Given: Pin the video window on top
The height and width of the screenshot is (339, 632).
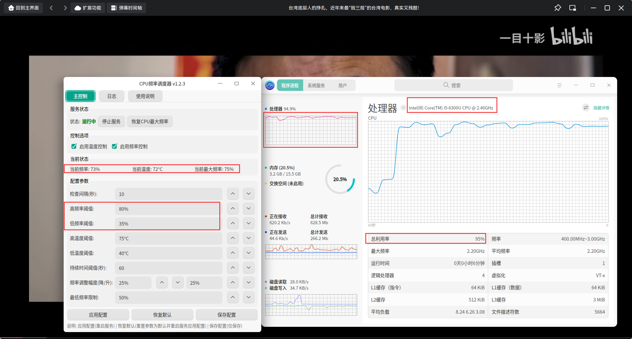Looking at the screenshot, I should point(558,8).
